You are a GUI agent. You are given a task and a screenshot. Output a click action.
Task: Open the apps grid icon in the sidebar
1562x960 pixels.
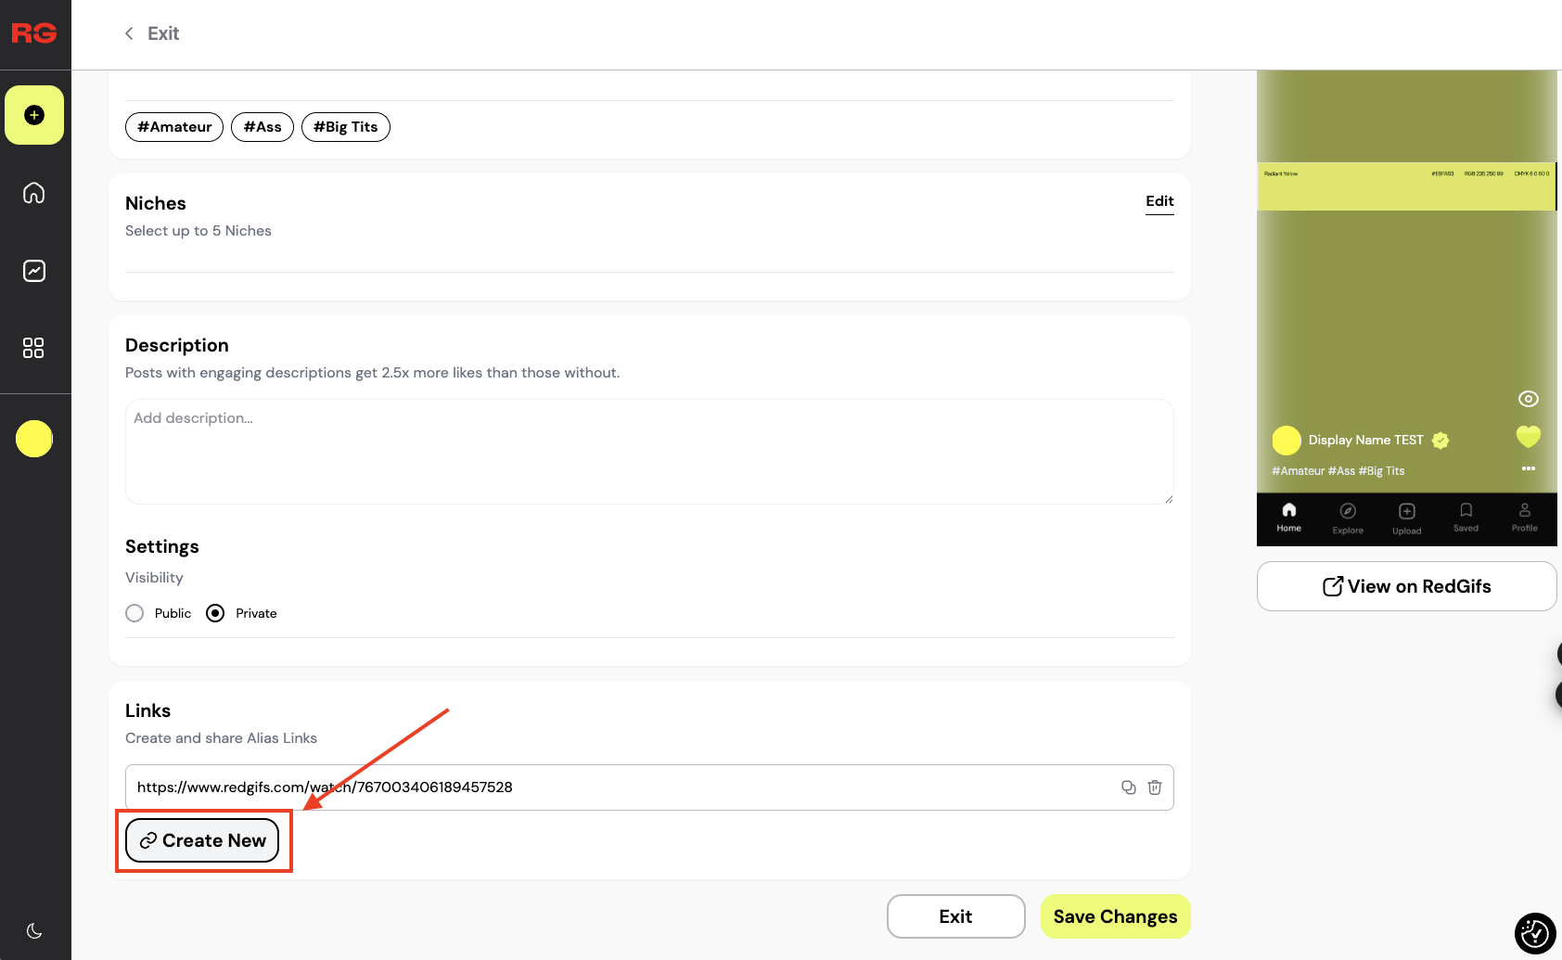(34, 348)
